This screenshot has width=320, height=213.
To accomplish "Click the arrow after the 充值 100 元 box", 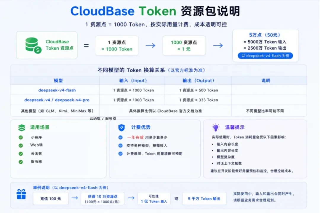I will pyautogui.click(x=75, y=198).
